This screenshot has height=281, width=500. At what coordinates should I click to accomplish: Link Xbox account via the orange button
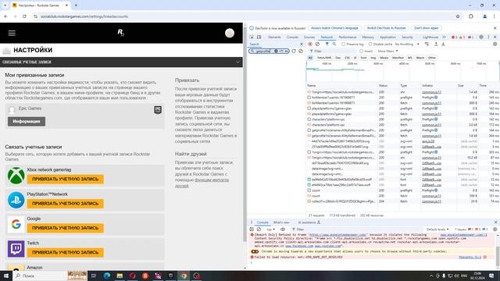click(x=66, y=180)
